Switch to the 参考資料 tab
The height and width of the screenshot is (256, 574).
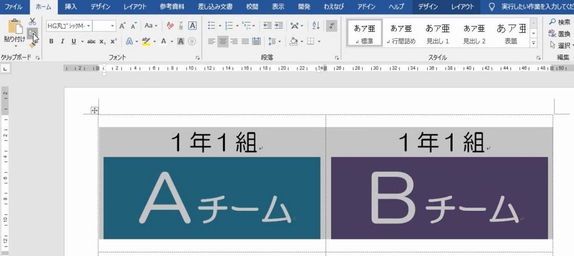172,7
